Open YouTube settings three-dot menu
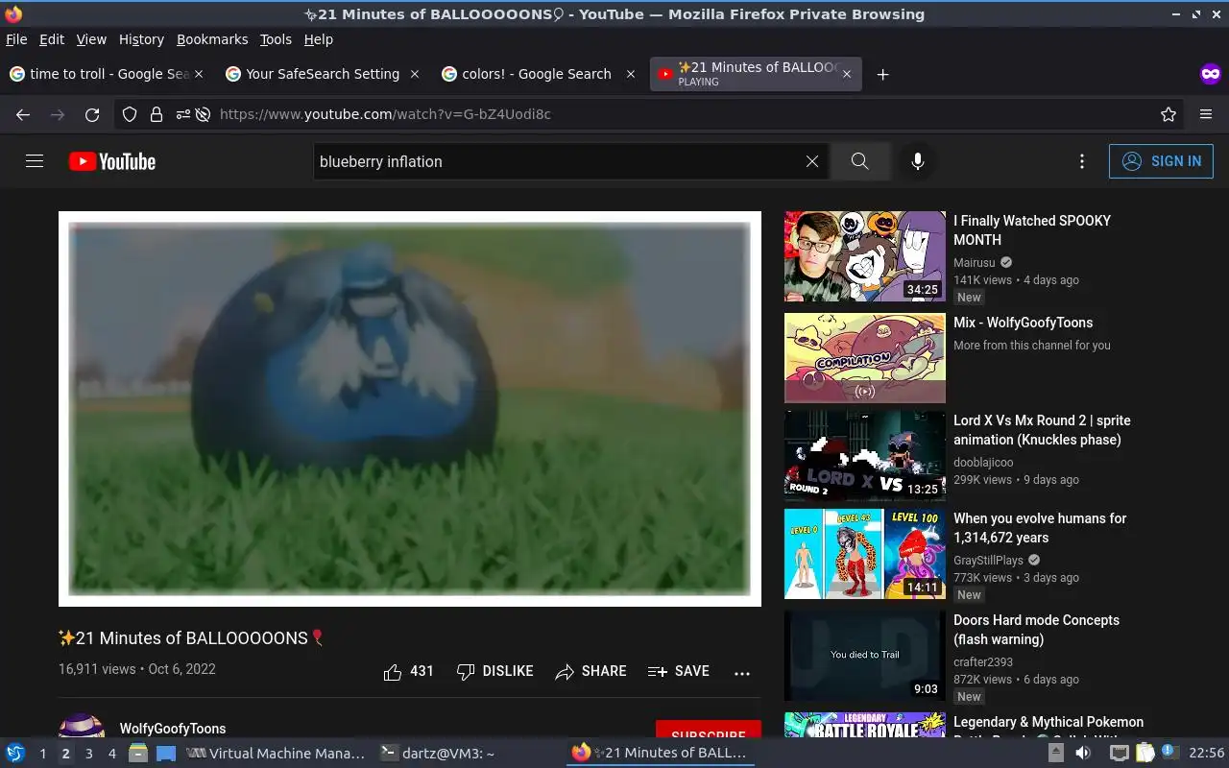This screenshot has width=1229, height=768. pos(1082,161)
